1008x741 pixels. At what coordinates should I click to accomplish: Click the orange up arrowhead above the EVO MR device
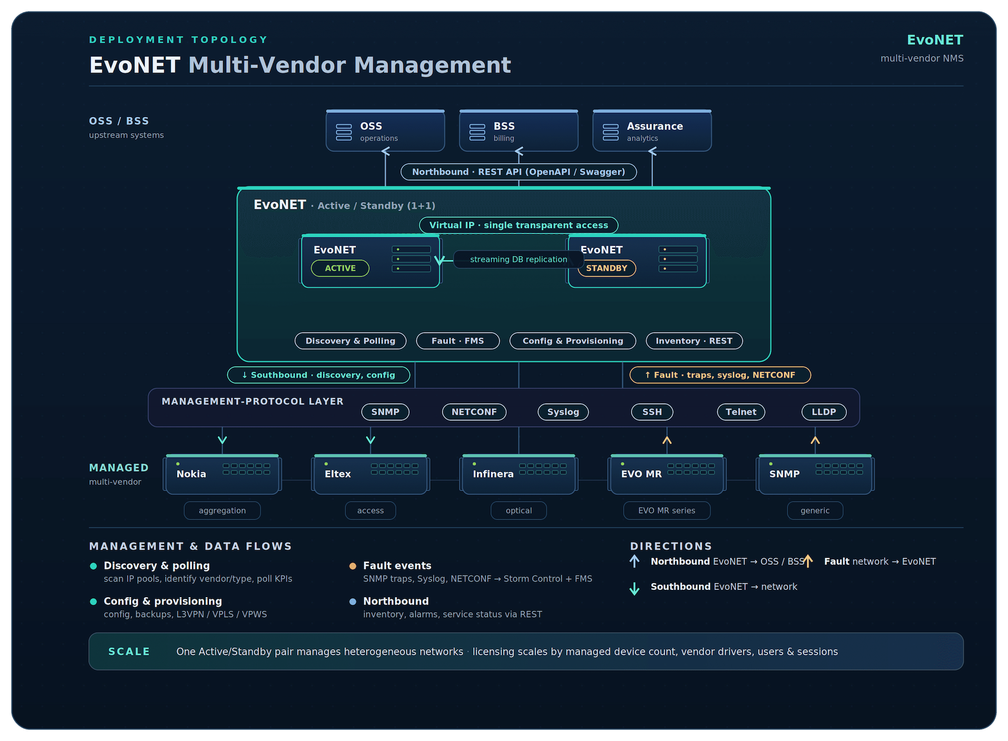667,440
